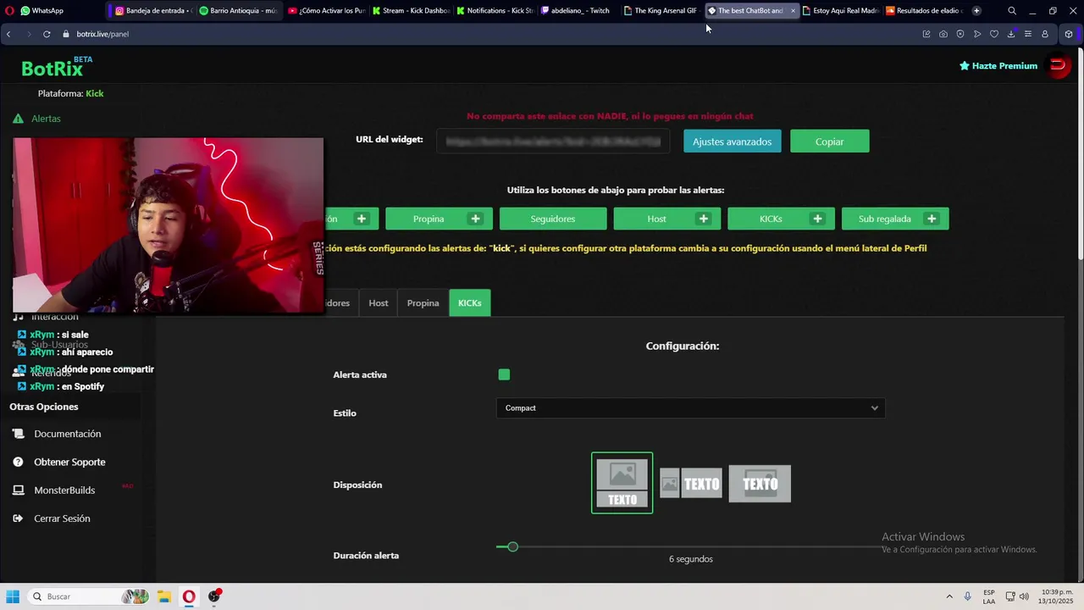This screenshot has height=610, width=1084.
Task: Click the Cerrar Sesión logout icon
Action: [18, 518]
